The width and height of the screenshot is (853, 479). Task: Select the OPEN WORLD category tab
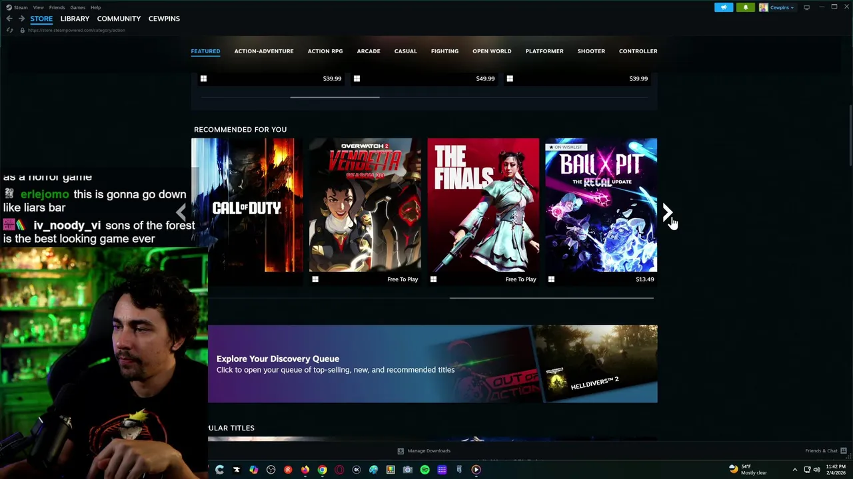coord(492,51)
